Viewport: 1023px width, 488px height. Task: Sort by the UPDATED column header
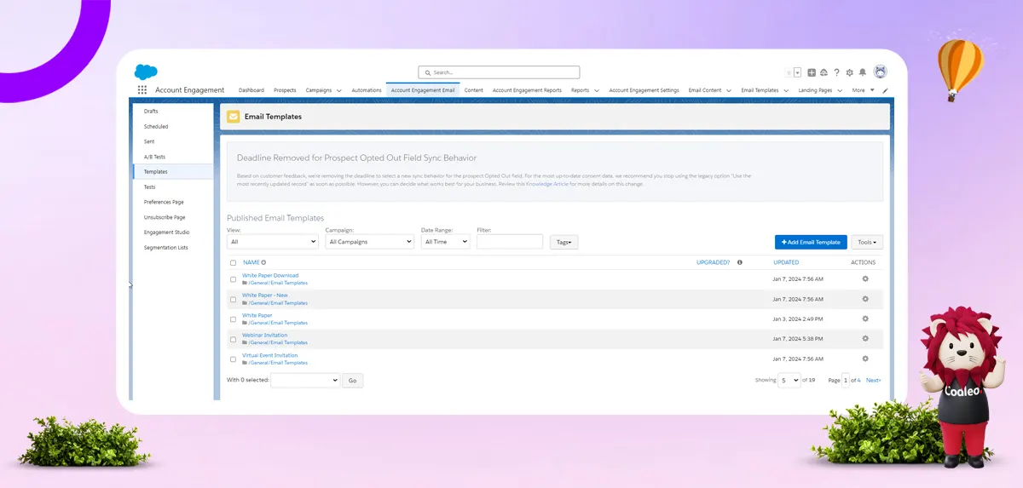(786, 262)
